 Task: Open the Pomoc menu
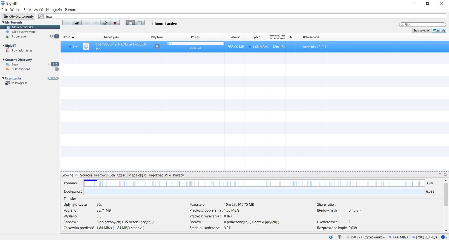tap(70, 10)
